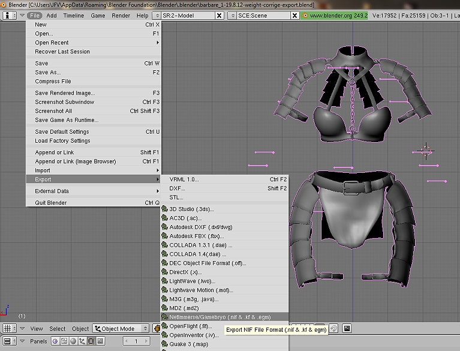Open the File menu
Viewport: 460px width, 351px height.
(35, 16)
